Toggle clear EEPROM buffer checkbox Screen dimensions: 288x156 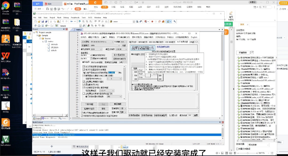point(91,58)
